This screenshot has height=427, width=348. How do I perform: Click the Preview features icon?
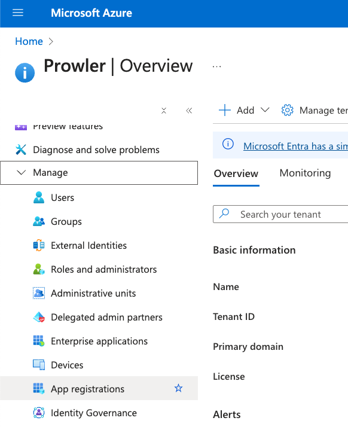[21, 127]
